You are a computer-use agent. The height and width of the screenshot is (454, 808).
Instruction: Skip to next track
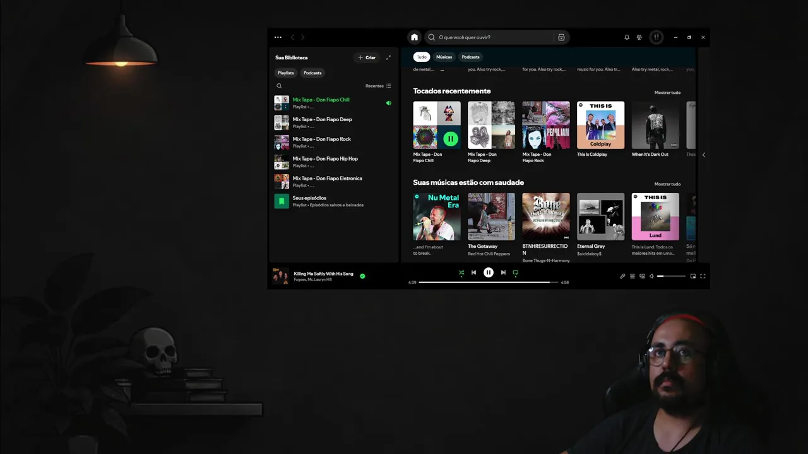503,272
